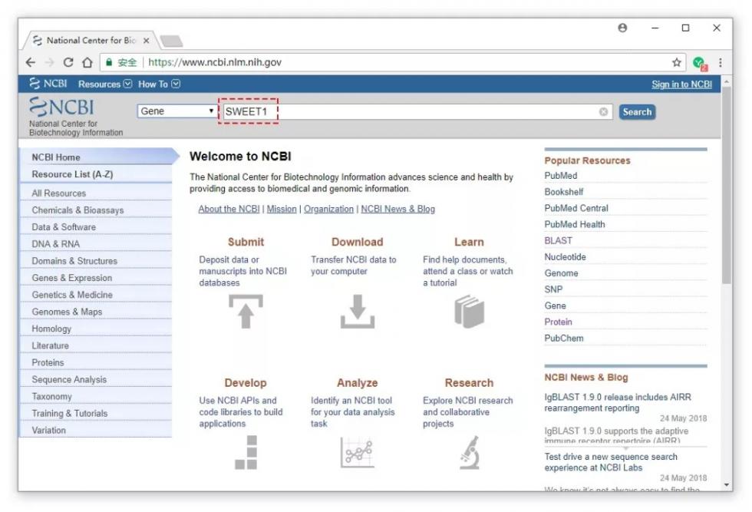
Task: Click the scrollbar down arrow
Action: 727,485
